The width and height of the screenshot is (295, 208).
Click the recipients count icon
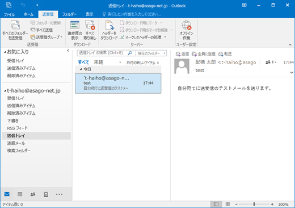coord(271,62)
